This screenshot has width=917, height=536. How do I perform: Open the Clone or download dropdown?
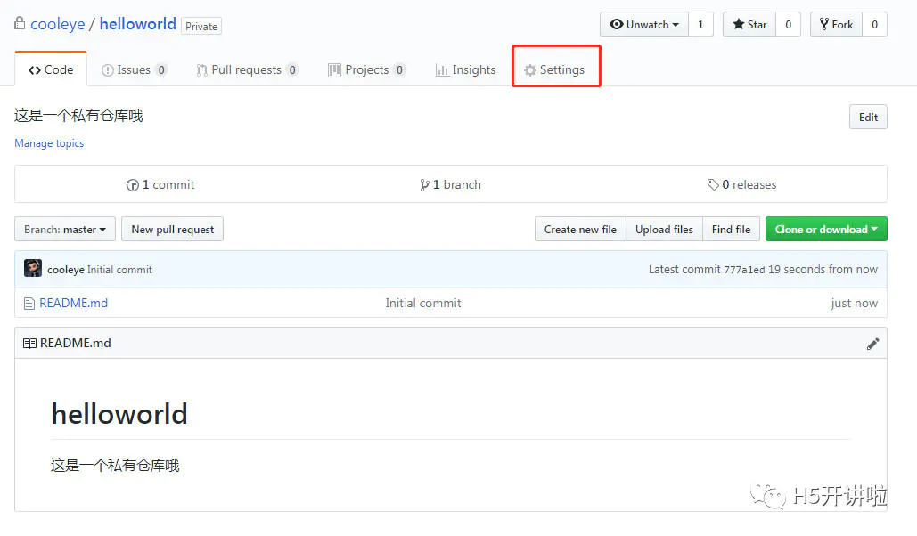click(826, 229)
